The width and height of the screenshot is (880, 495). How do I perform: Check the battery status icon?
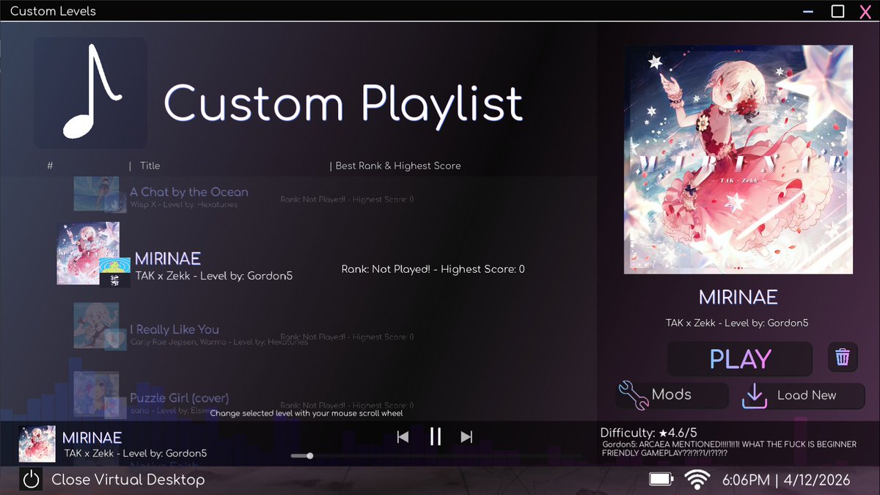pos(661,480)
